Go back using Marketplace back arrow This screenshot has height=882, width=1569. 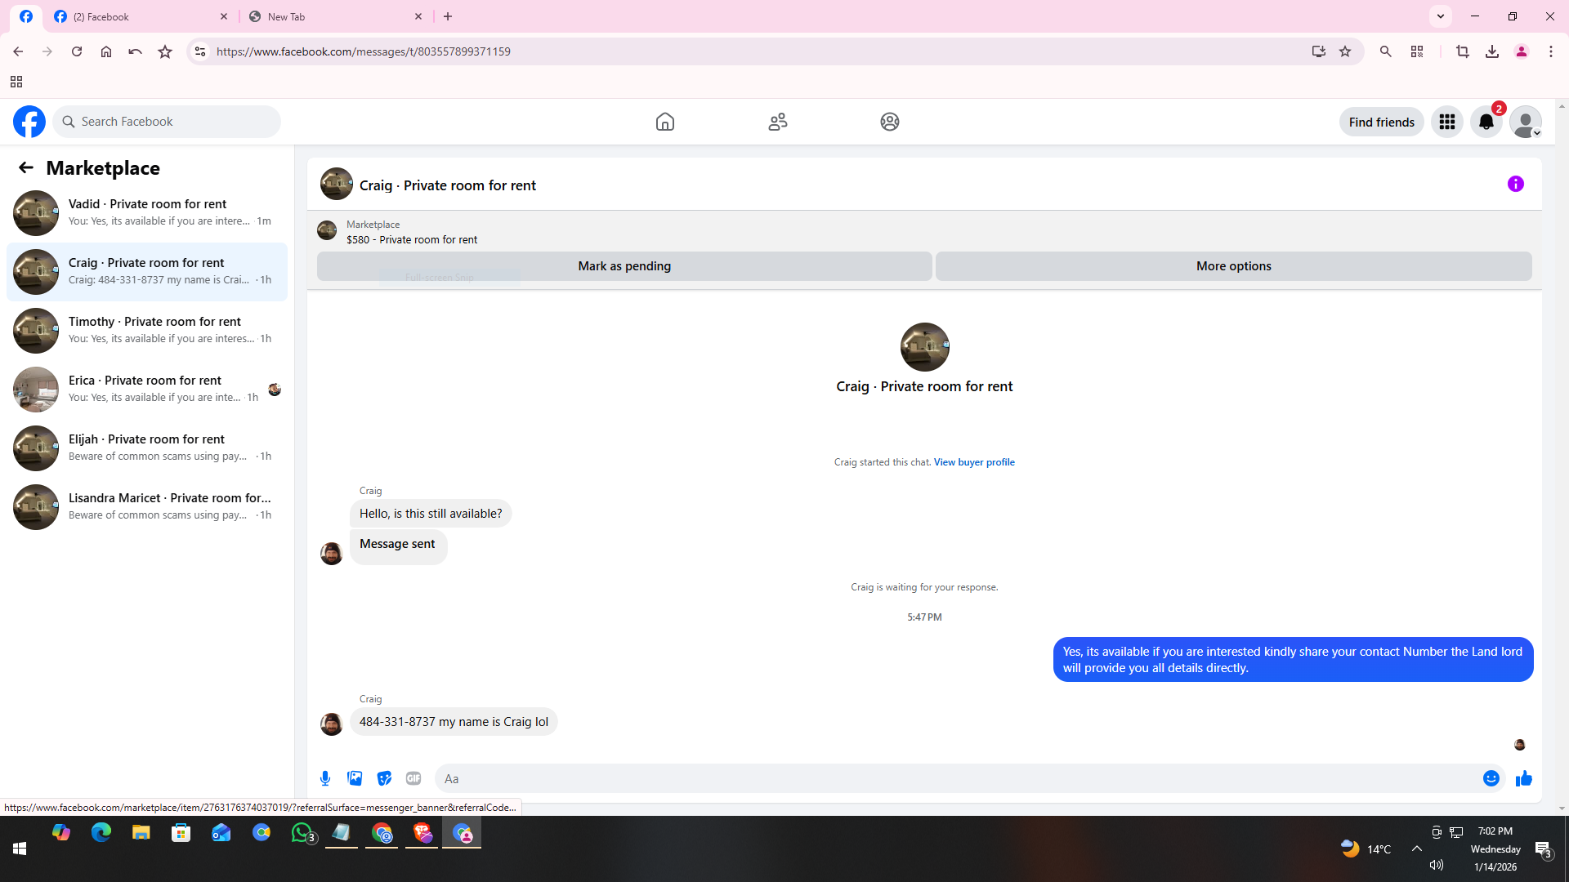click(26, 167)
